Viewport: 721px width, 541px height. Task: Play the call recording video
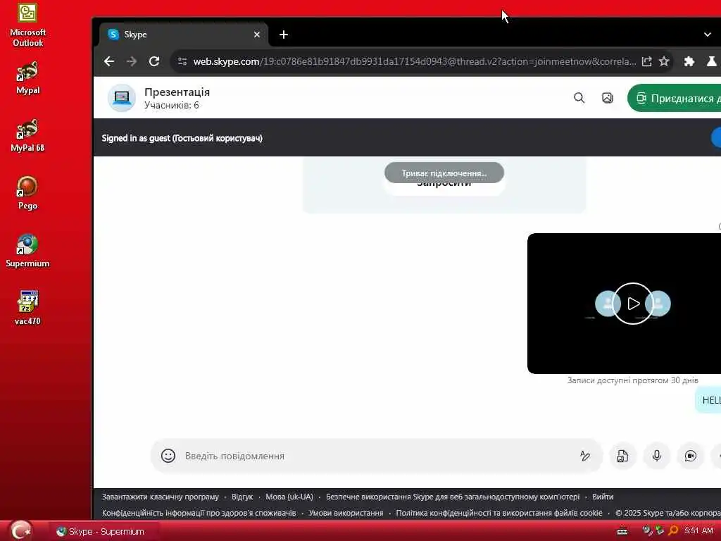pos(633,304)
